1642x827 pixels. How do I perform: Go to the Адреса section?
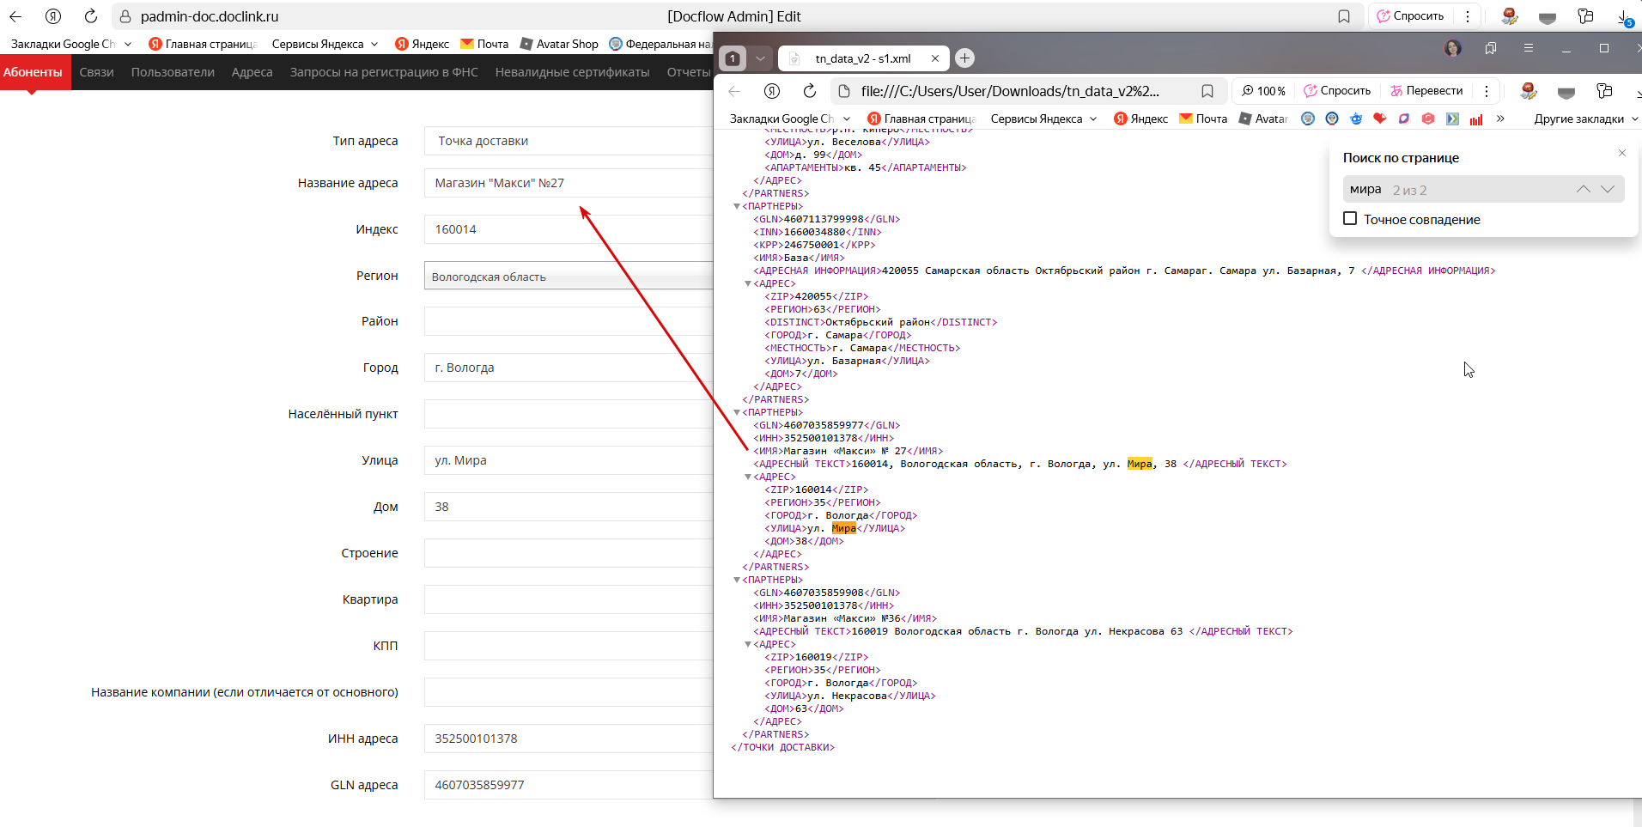[x=252, y=72]
